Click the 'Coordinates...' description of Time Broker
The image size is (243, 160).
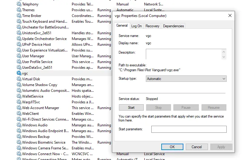[83, 16]
